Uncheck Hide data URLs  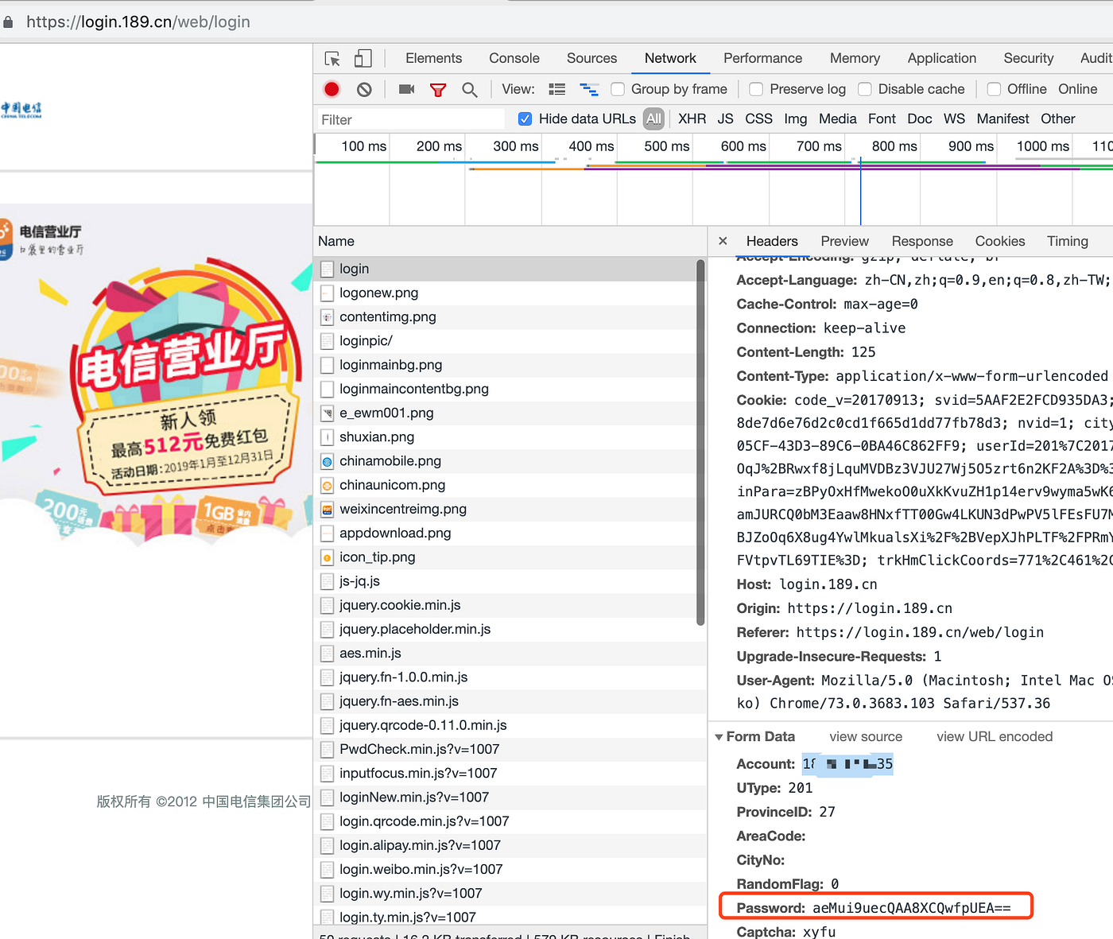tap(525, 118)
